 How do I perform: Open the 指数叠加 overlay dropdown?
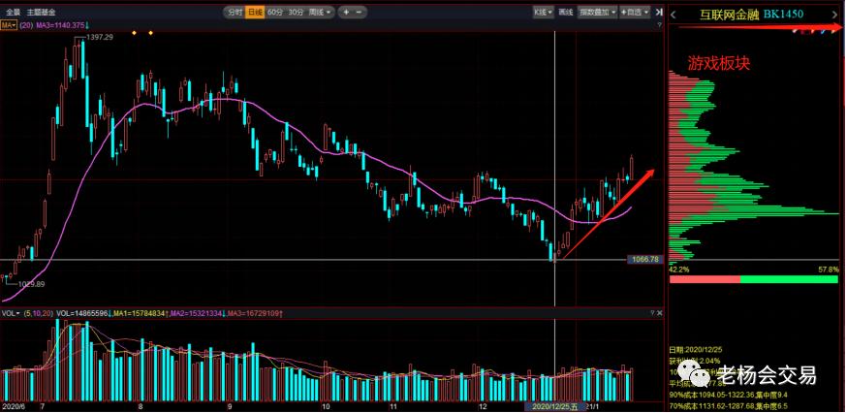597,12
